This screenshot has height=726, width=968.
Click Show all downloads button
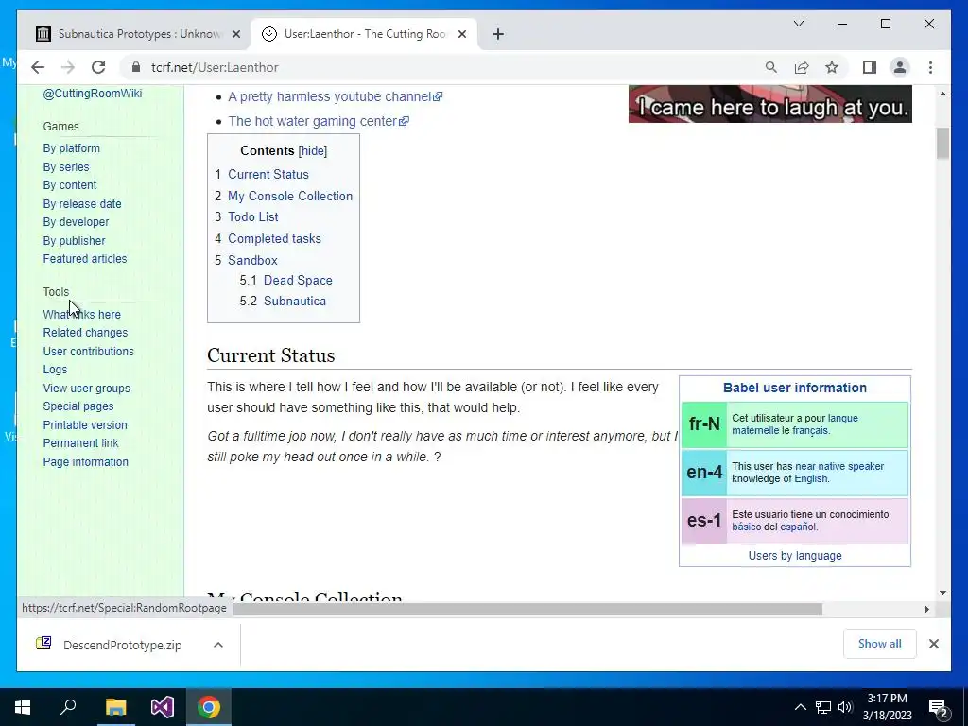tap(880, 644)
